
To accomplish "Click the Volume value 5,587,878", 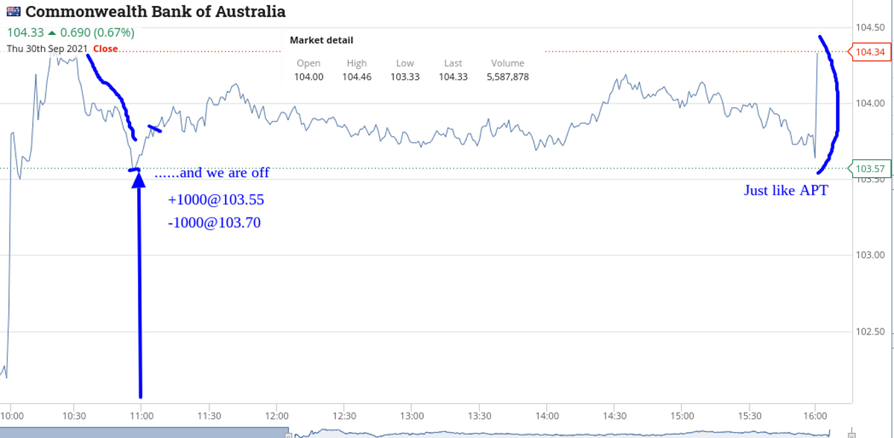I will (x=508, y=76).
